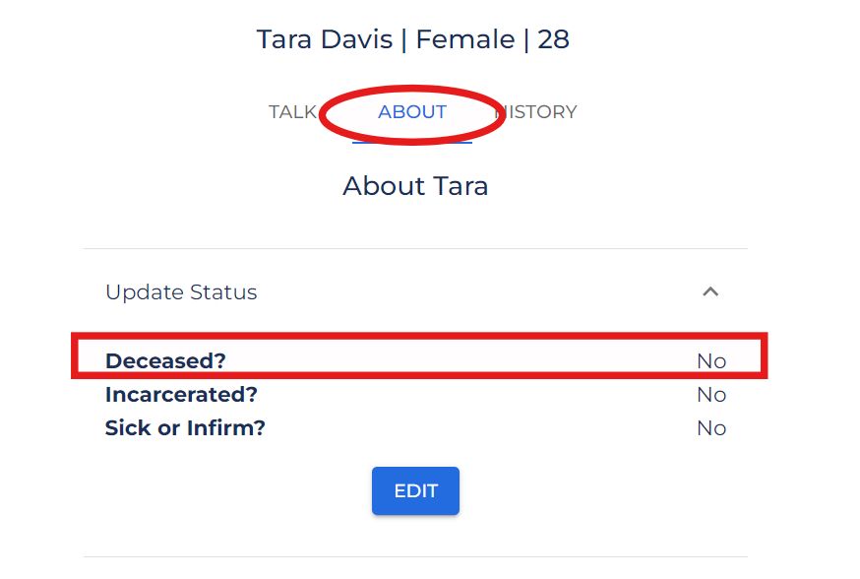Click the About Tara heading
This screenshot has width=860, height=579.
(x=415, y=186)
